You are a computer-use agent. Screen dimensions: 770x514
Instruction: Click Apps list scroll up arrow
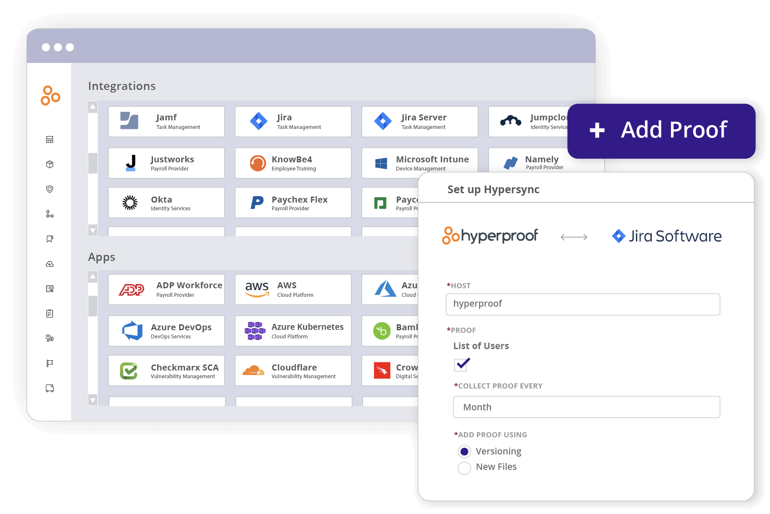coord(93,277)
